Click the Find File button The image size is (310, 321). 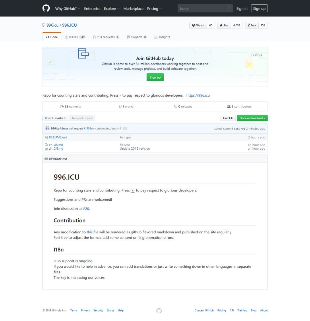[228, 118]
